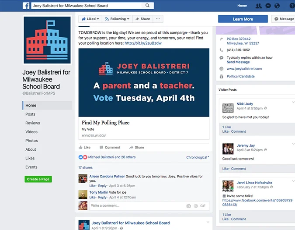Click Send Message link
The width and height of the screenshot is (295, 230).
click(238, 62)
